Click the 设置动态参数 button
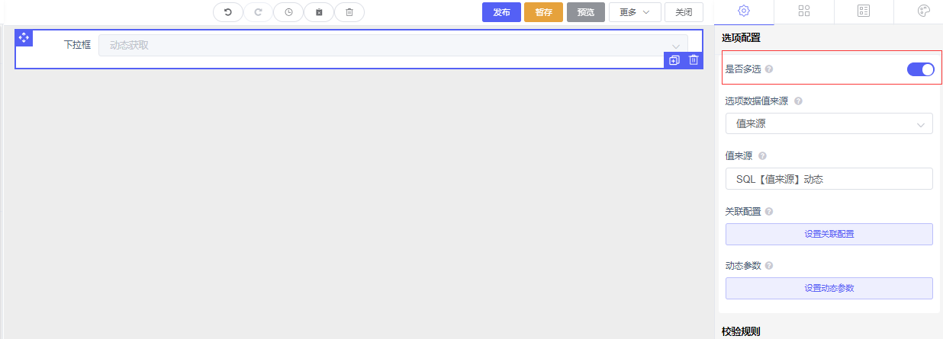943x339 pixels. pos(829,289)
